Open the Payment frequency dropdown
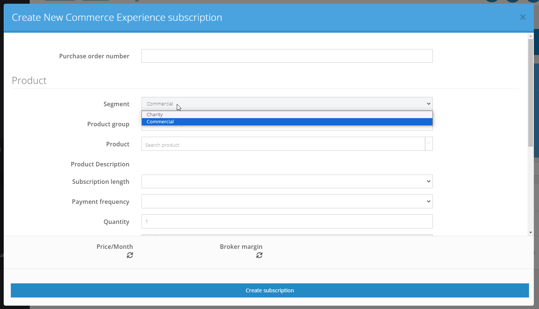 (x=287, y=202)
